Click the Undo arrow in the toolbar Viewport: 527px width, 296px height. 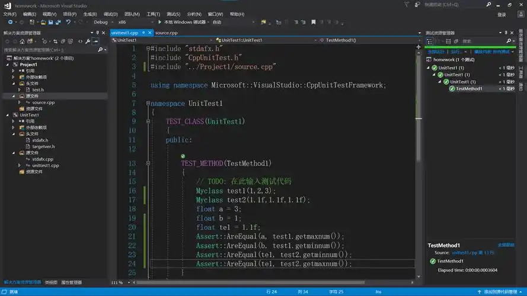(x=68, y=22)
